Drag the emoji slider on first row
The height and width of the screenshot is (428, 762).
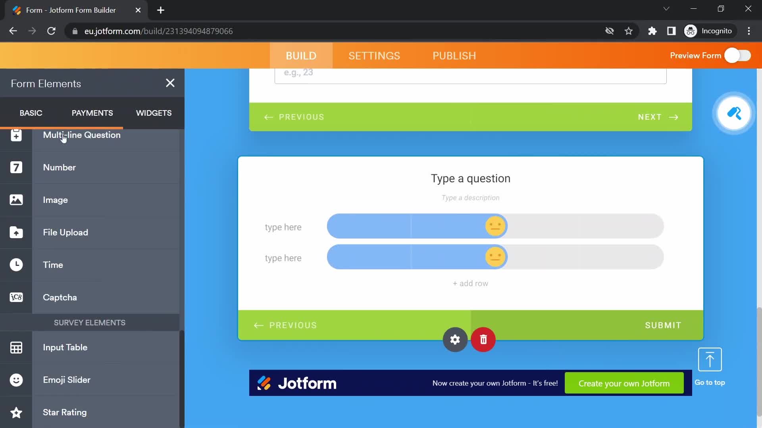[x=496, y=226]
